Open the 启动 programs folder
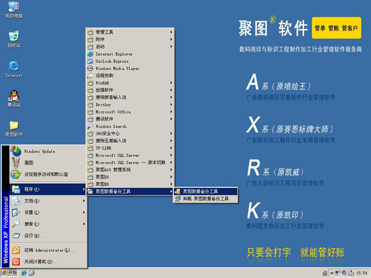 130,47
